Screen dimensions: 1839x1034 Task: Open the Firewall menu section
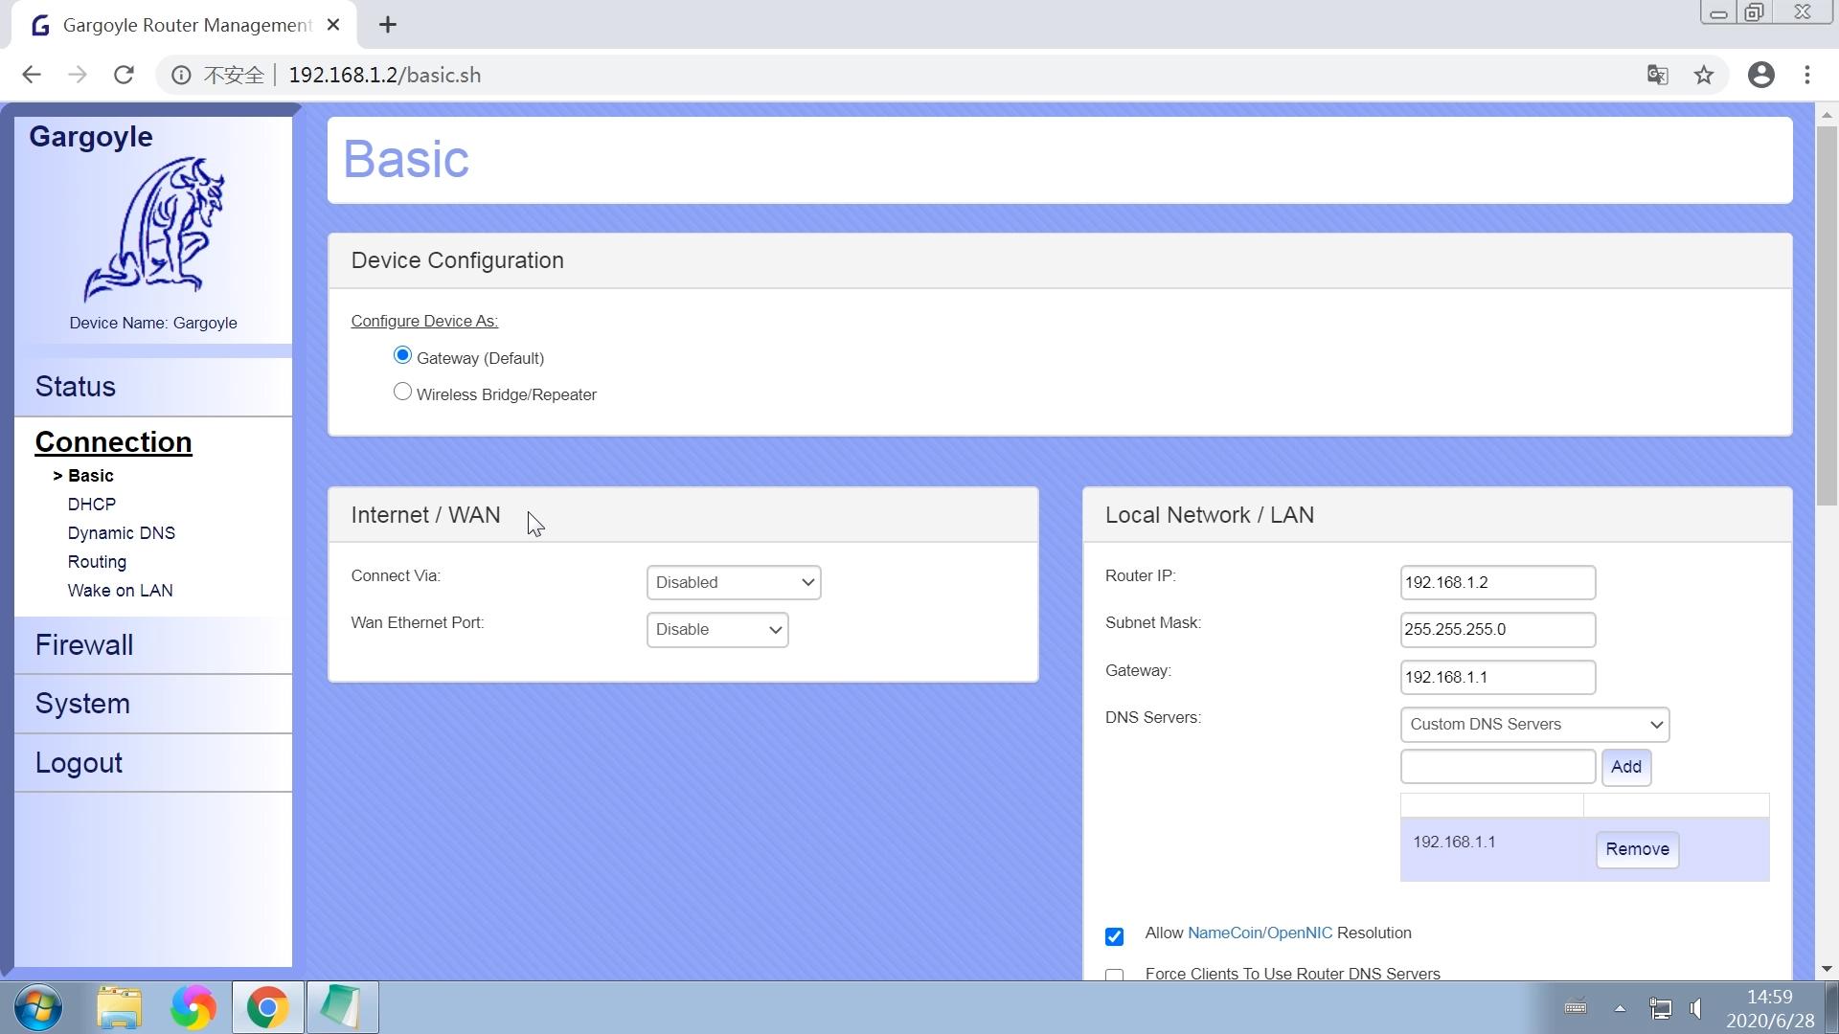pyautogui.click(x=84, y=645)
